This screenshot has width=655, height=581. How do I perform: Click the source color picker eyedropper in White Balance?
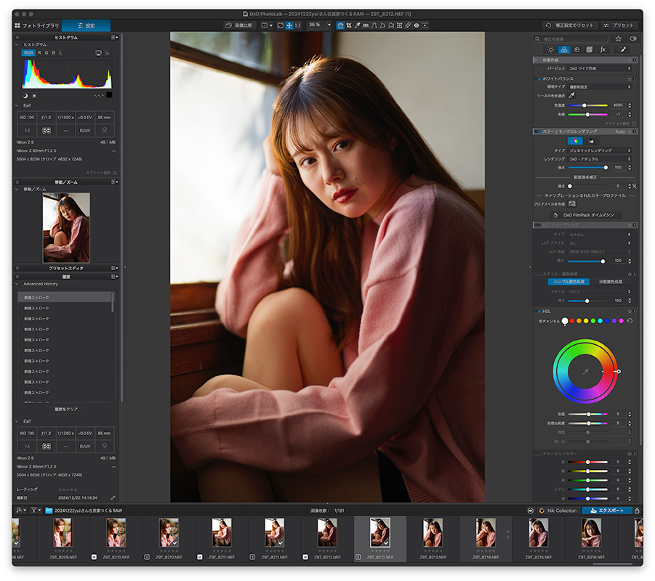click(x=572, y=96)
